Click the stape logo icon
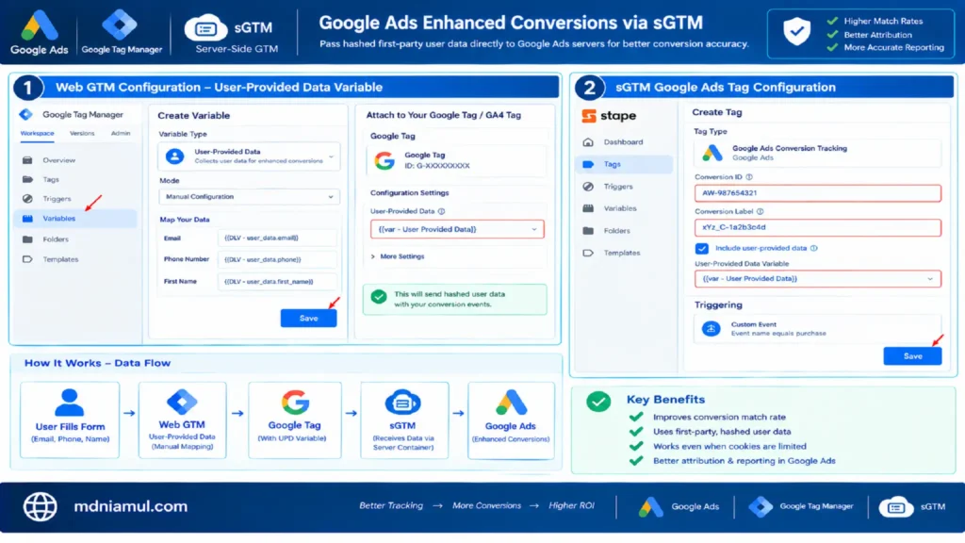Viewport: 965px width, 543px height. click(589, 116)
